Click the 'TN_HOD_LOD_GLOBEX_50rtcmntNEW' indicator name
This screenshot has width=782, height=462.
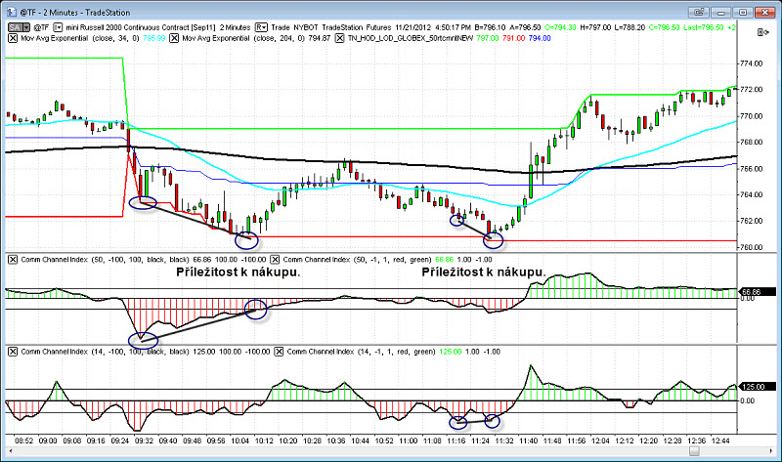pos(411,38)
